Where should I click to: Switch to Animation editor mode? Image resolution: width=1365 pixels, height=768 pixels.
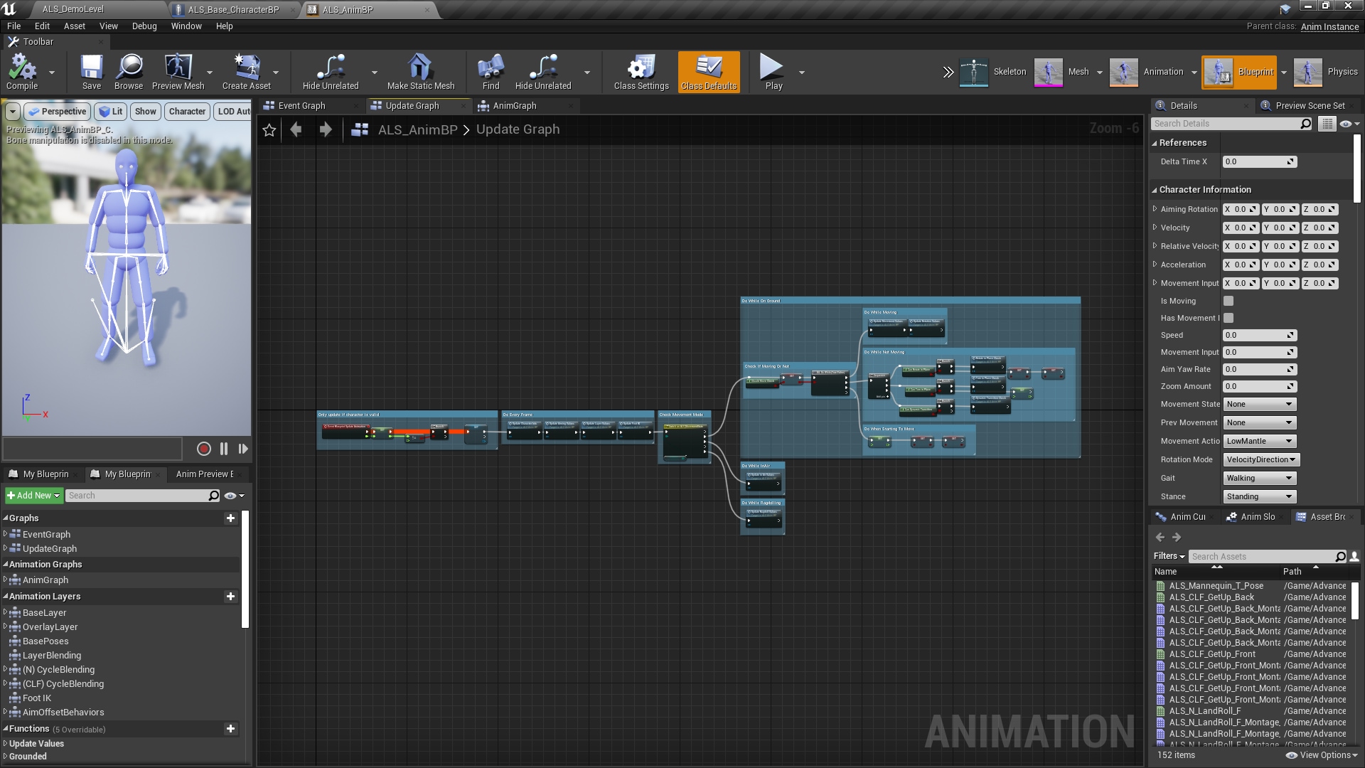[x=1146, y=72]
